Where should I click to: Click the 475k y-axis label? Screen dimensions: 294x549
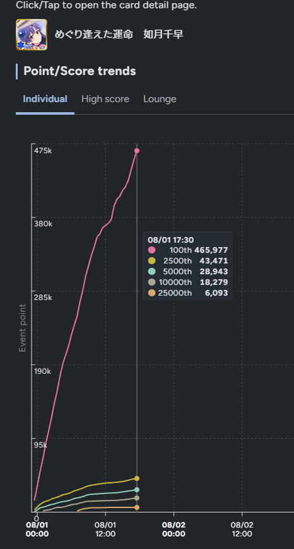point(43,151)
